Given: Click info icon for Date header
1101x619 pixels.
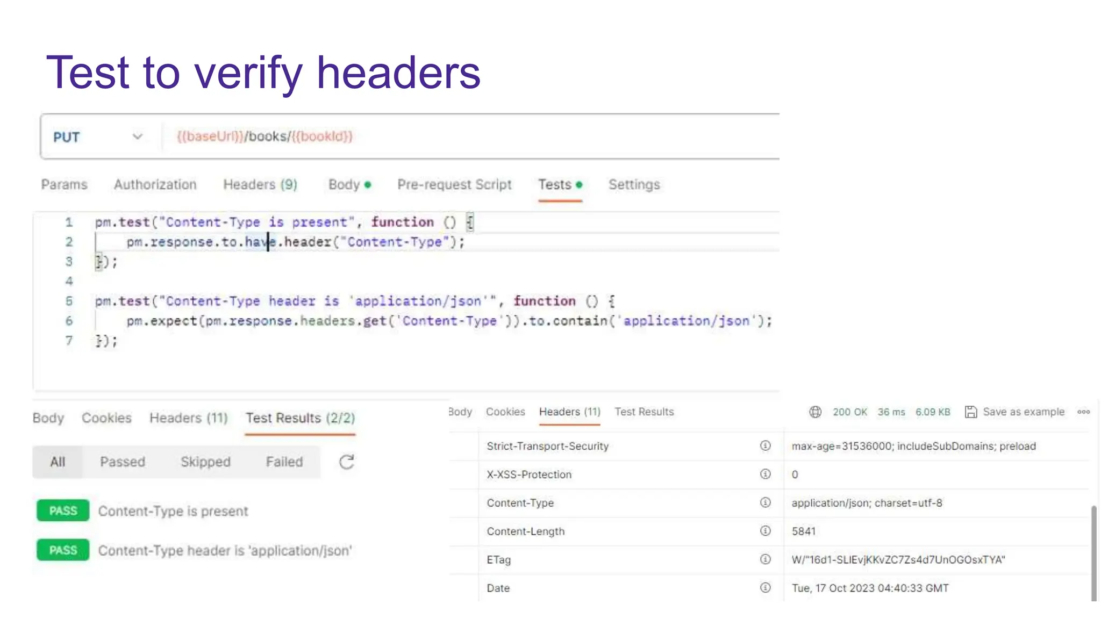Looking at the screenshot, I should pyautogui.click(x=765, y=587).
